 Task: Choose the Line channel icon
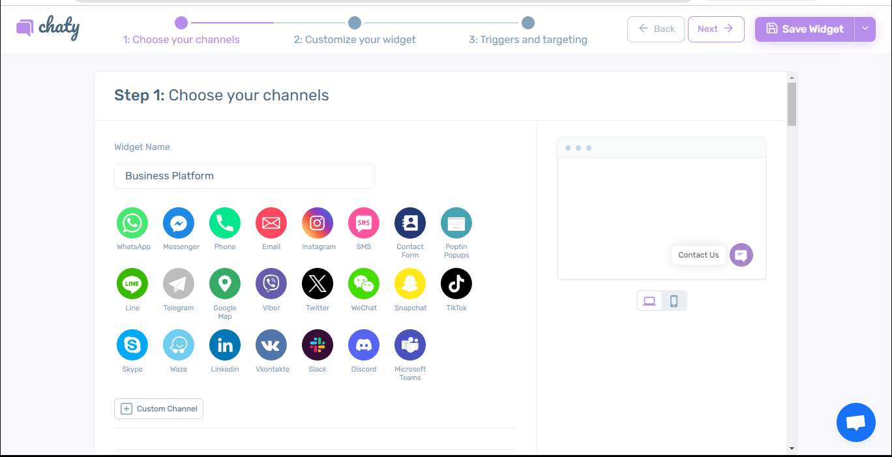[132, 284]
